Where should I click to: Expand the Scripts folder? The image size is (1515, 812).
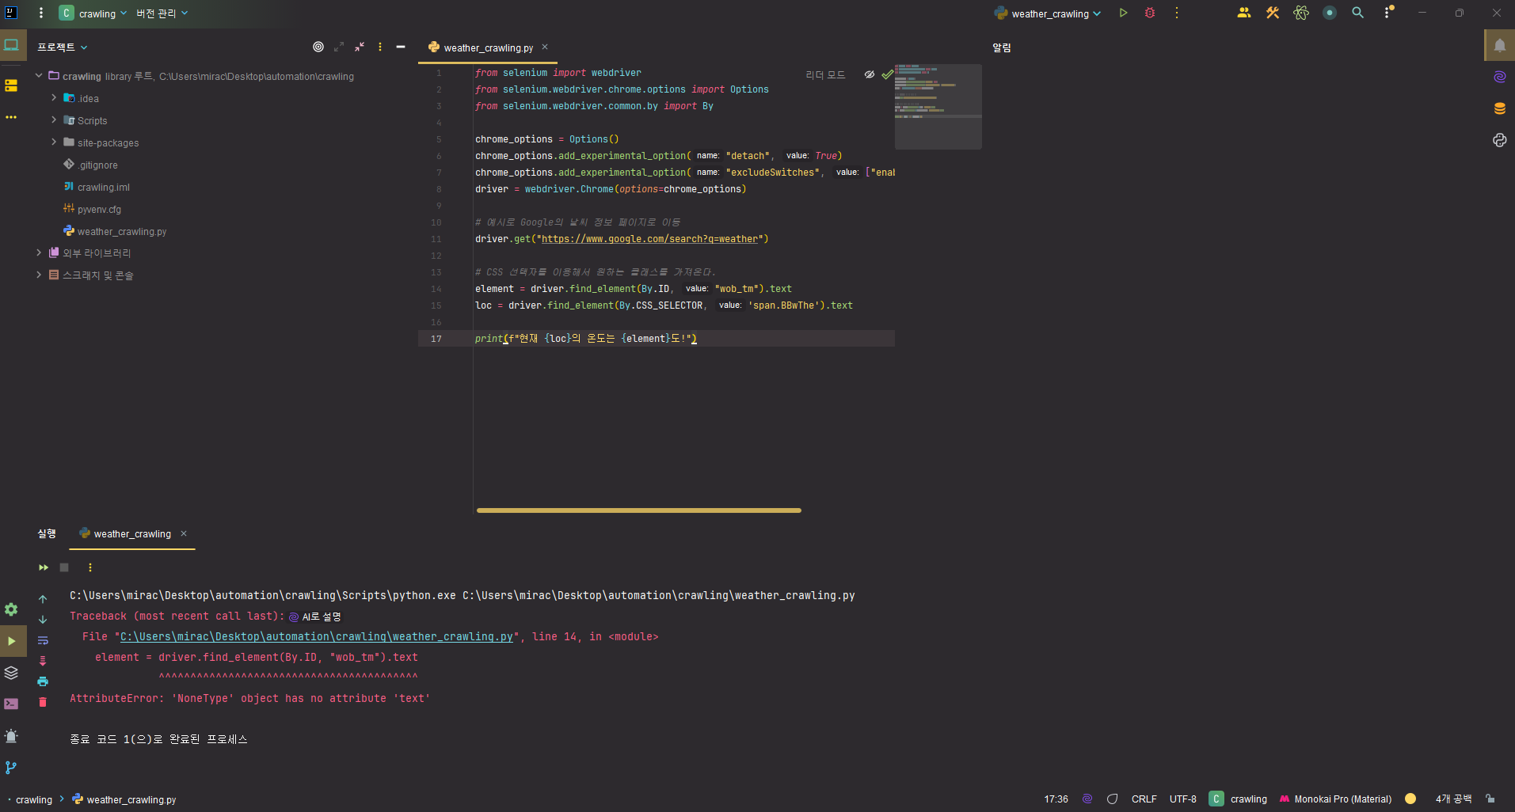54,120
